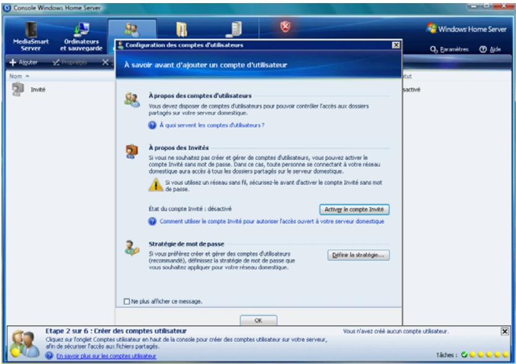Open Aide in the console header

pos(490,49)
